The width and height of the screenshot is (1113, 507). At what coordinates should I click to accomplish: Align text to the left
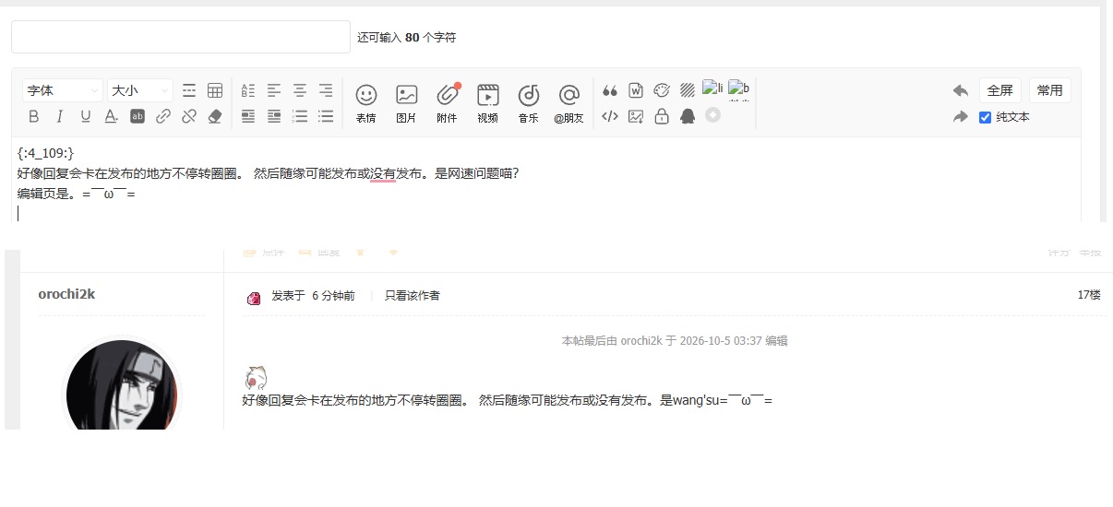[274, 90]
